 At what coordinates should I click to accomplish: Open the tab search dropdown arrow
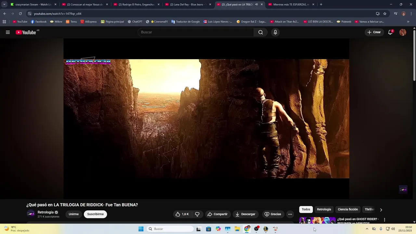pyautogui.click(x=4, y=5)
